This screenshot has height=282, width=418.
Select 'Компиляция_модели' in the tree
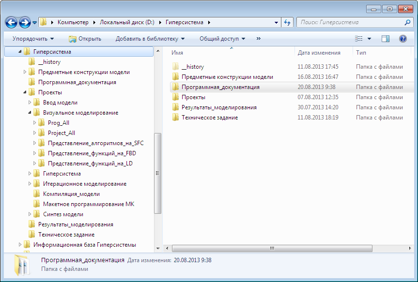71,194
